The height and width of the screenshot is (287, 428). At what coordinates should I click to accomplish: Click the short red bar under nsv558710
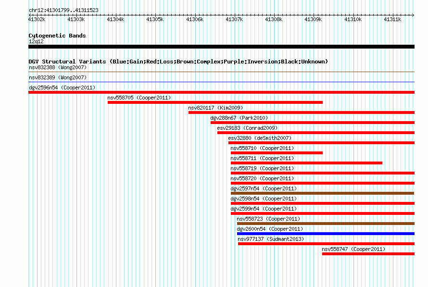277,153
